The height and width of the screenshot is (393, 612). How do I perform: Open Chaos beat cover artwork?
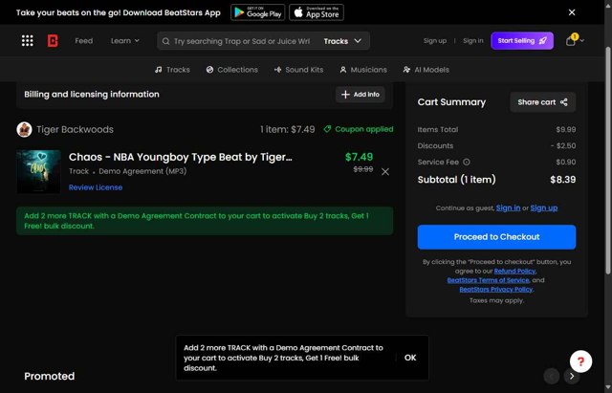tap(38, 171)
